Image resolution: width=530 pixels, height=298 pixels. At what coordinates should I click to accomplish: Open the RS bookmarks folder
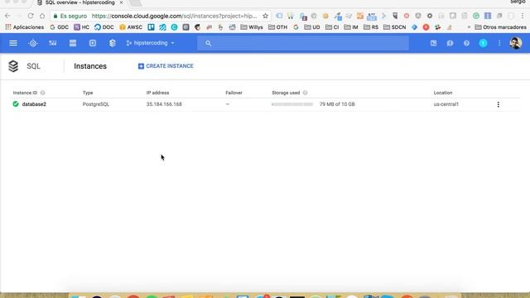coord(371,27)
